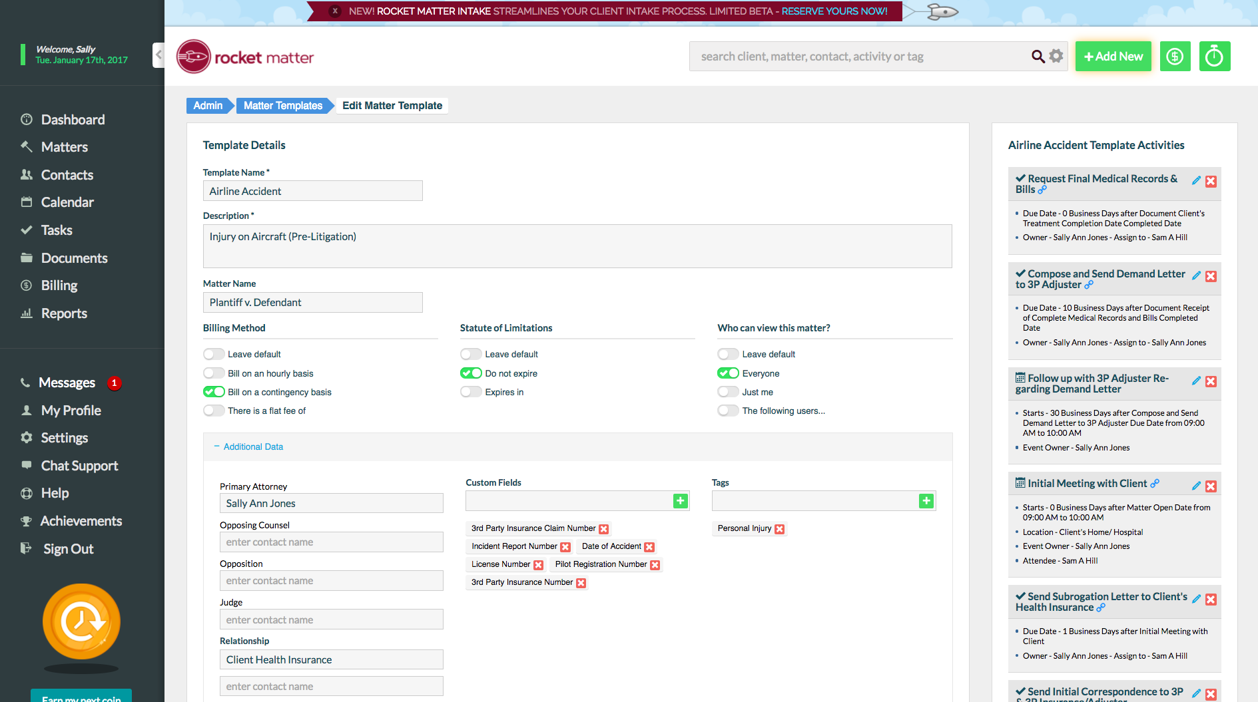The height and width of the screenshot is (702, 1258).
Task: Enable Bill on an hourly basis toggle
Action: (214, 373)
